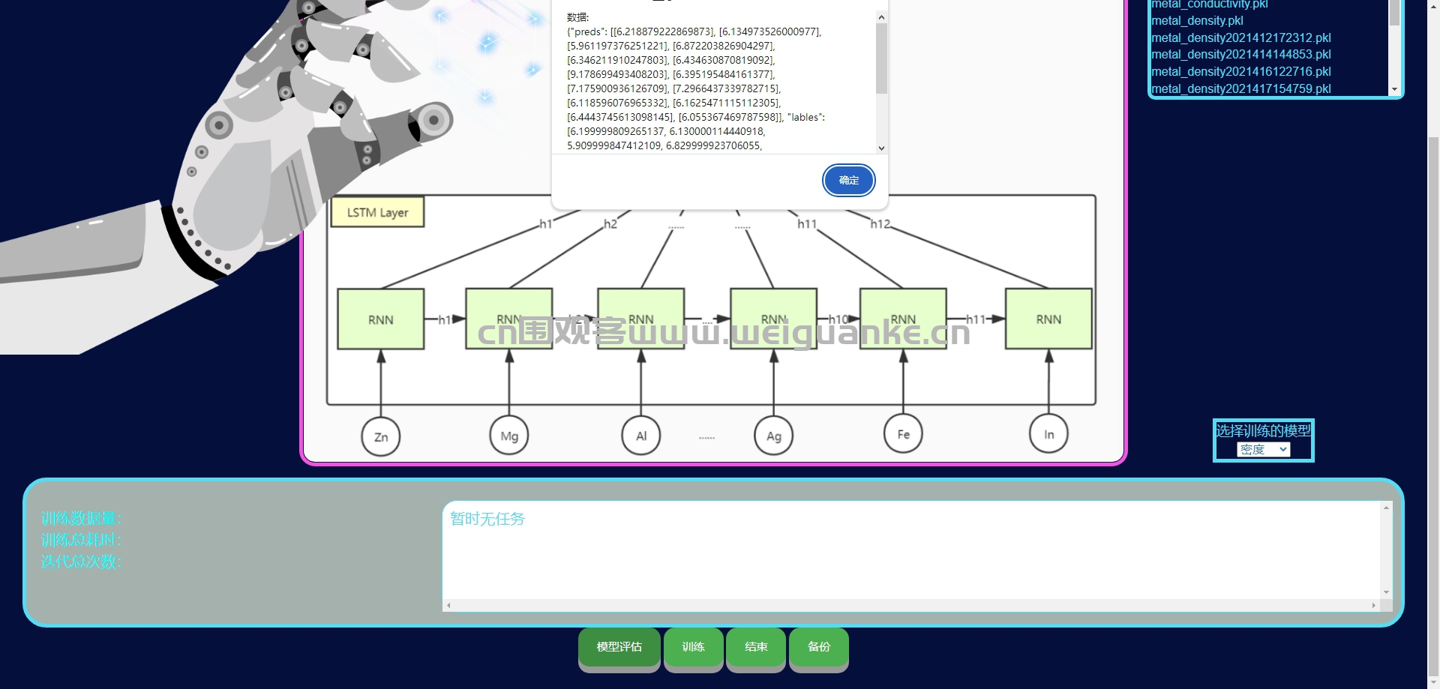Click the file list scroll down arrow
This screenshot has width=1440, height=689.
(x=1394, y=89)
